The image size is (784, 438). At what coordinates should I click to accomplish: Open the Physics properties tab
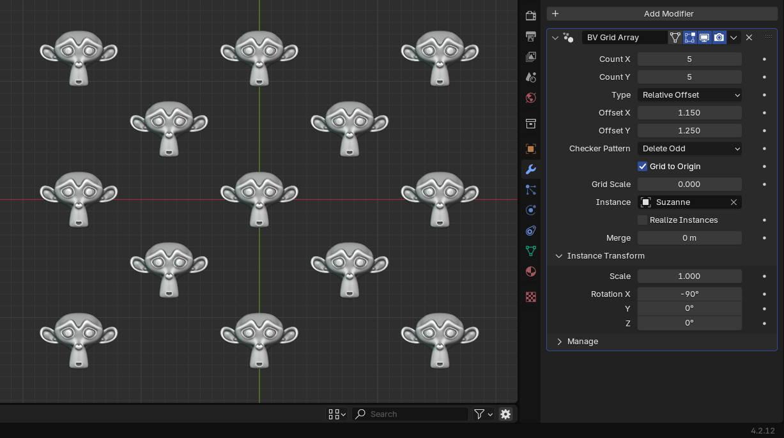[x=530, y=210]
